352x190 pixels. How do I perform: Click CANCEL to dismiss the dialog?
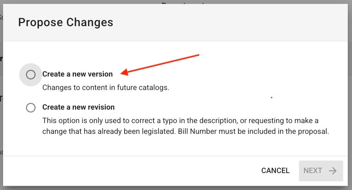(275, 171)
